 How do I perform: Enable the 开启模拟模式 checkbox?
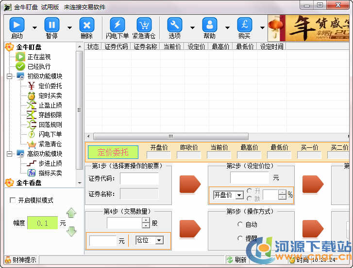point(13,200)
